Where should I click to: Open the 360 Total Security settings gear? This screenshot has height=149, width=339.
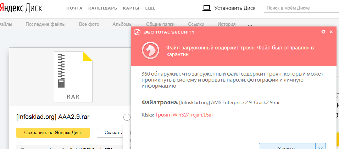tap(323, 32)
